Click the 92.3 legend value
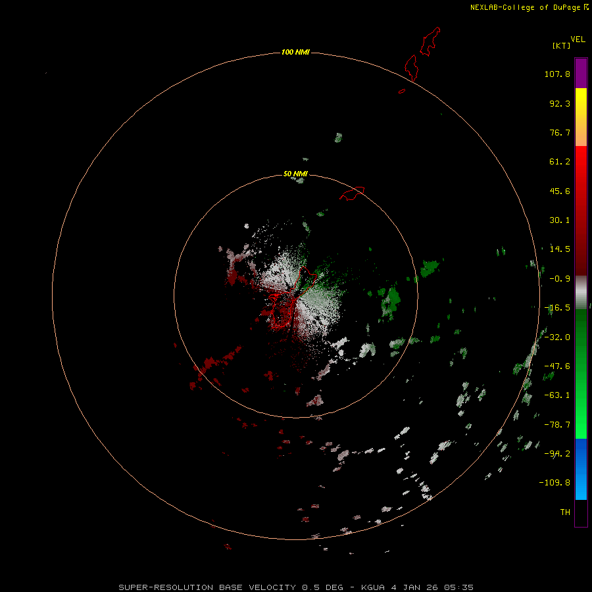Viewport: 592px width, 592px height. [560, 103]
